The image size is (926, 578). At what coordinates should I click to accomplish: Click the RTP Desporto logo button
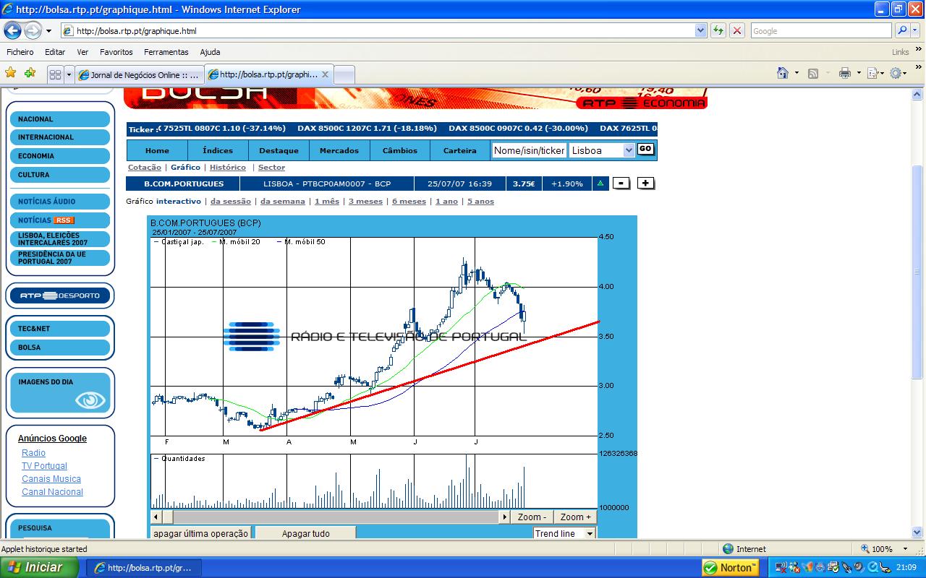pos(60,296)
